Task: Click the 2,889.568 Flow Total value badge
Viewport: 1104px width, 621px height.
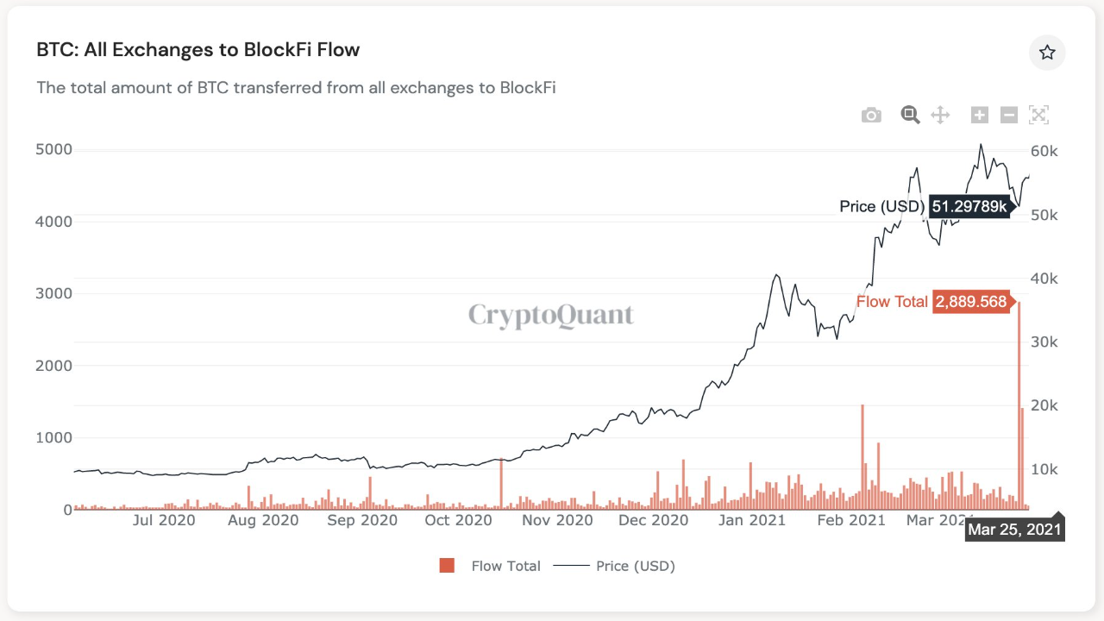Action: tap(972, 302)
